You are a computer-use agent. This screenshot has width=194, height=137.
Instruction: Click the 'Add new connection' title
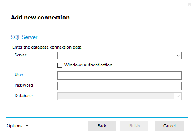pos(40,18)
